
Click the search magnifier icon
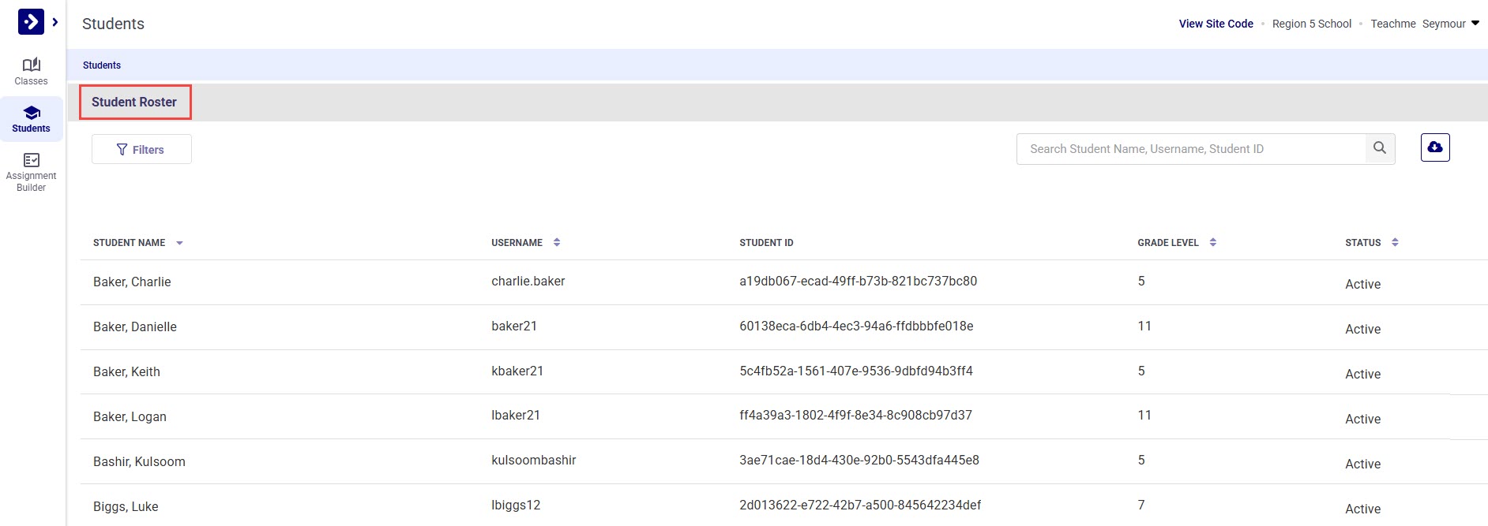1380,148
